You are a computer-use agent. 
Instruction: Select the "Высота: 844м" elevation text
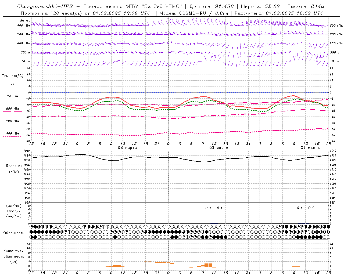[x=306, y=6]
